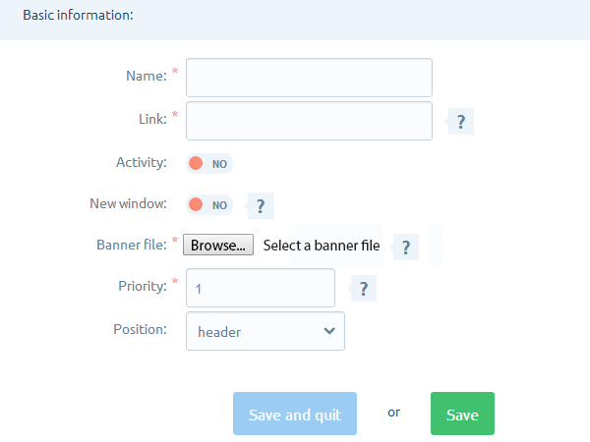Click Browse... to choose a banner file
This screenshot has width=590, height=442.
point(218,245)
